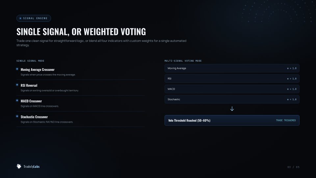
Task: Click the bullet beside RSI Reversal
Action: coord(17,85)
